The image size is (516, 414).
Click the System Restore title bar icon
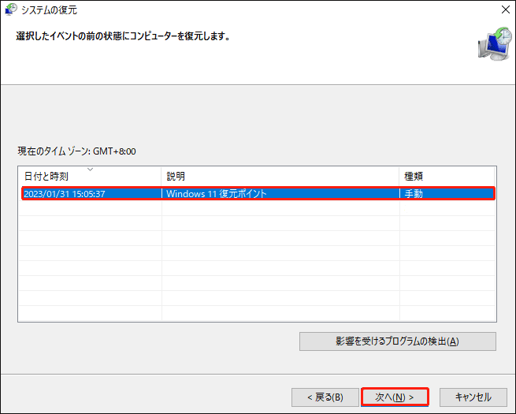[x=11, y=9]
